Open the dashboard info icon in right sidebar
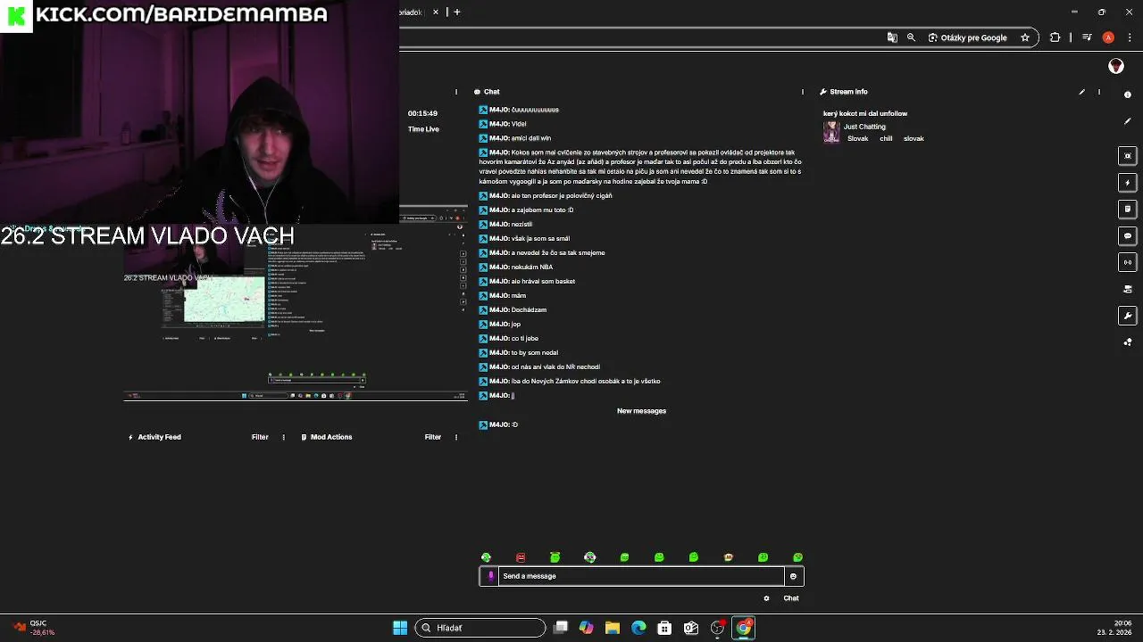Screen dimensions: 1143x642 point(1128,95)
